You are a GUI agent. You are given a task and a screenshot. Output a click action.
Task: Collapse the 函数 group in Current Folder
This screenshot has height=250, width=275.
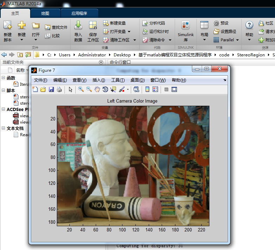tap(4, 78)
